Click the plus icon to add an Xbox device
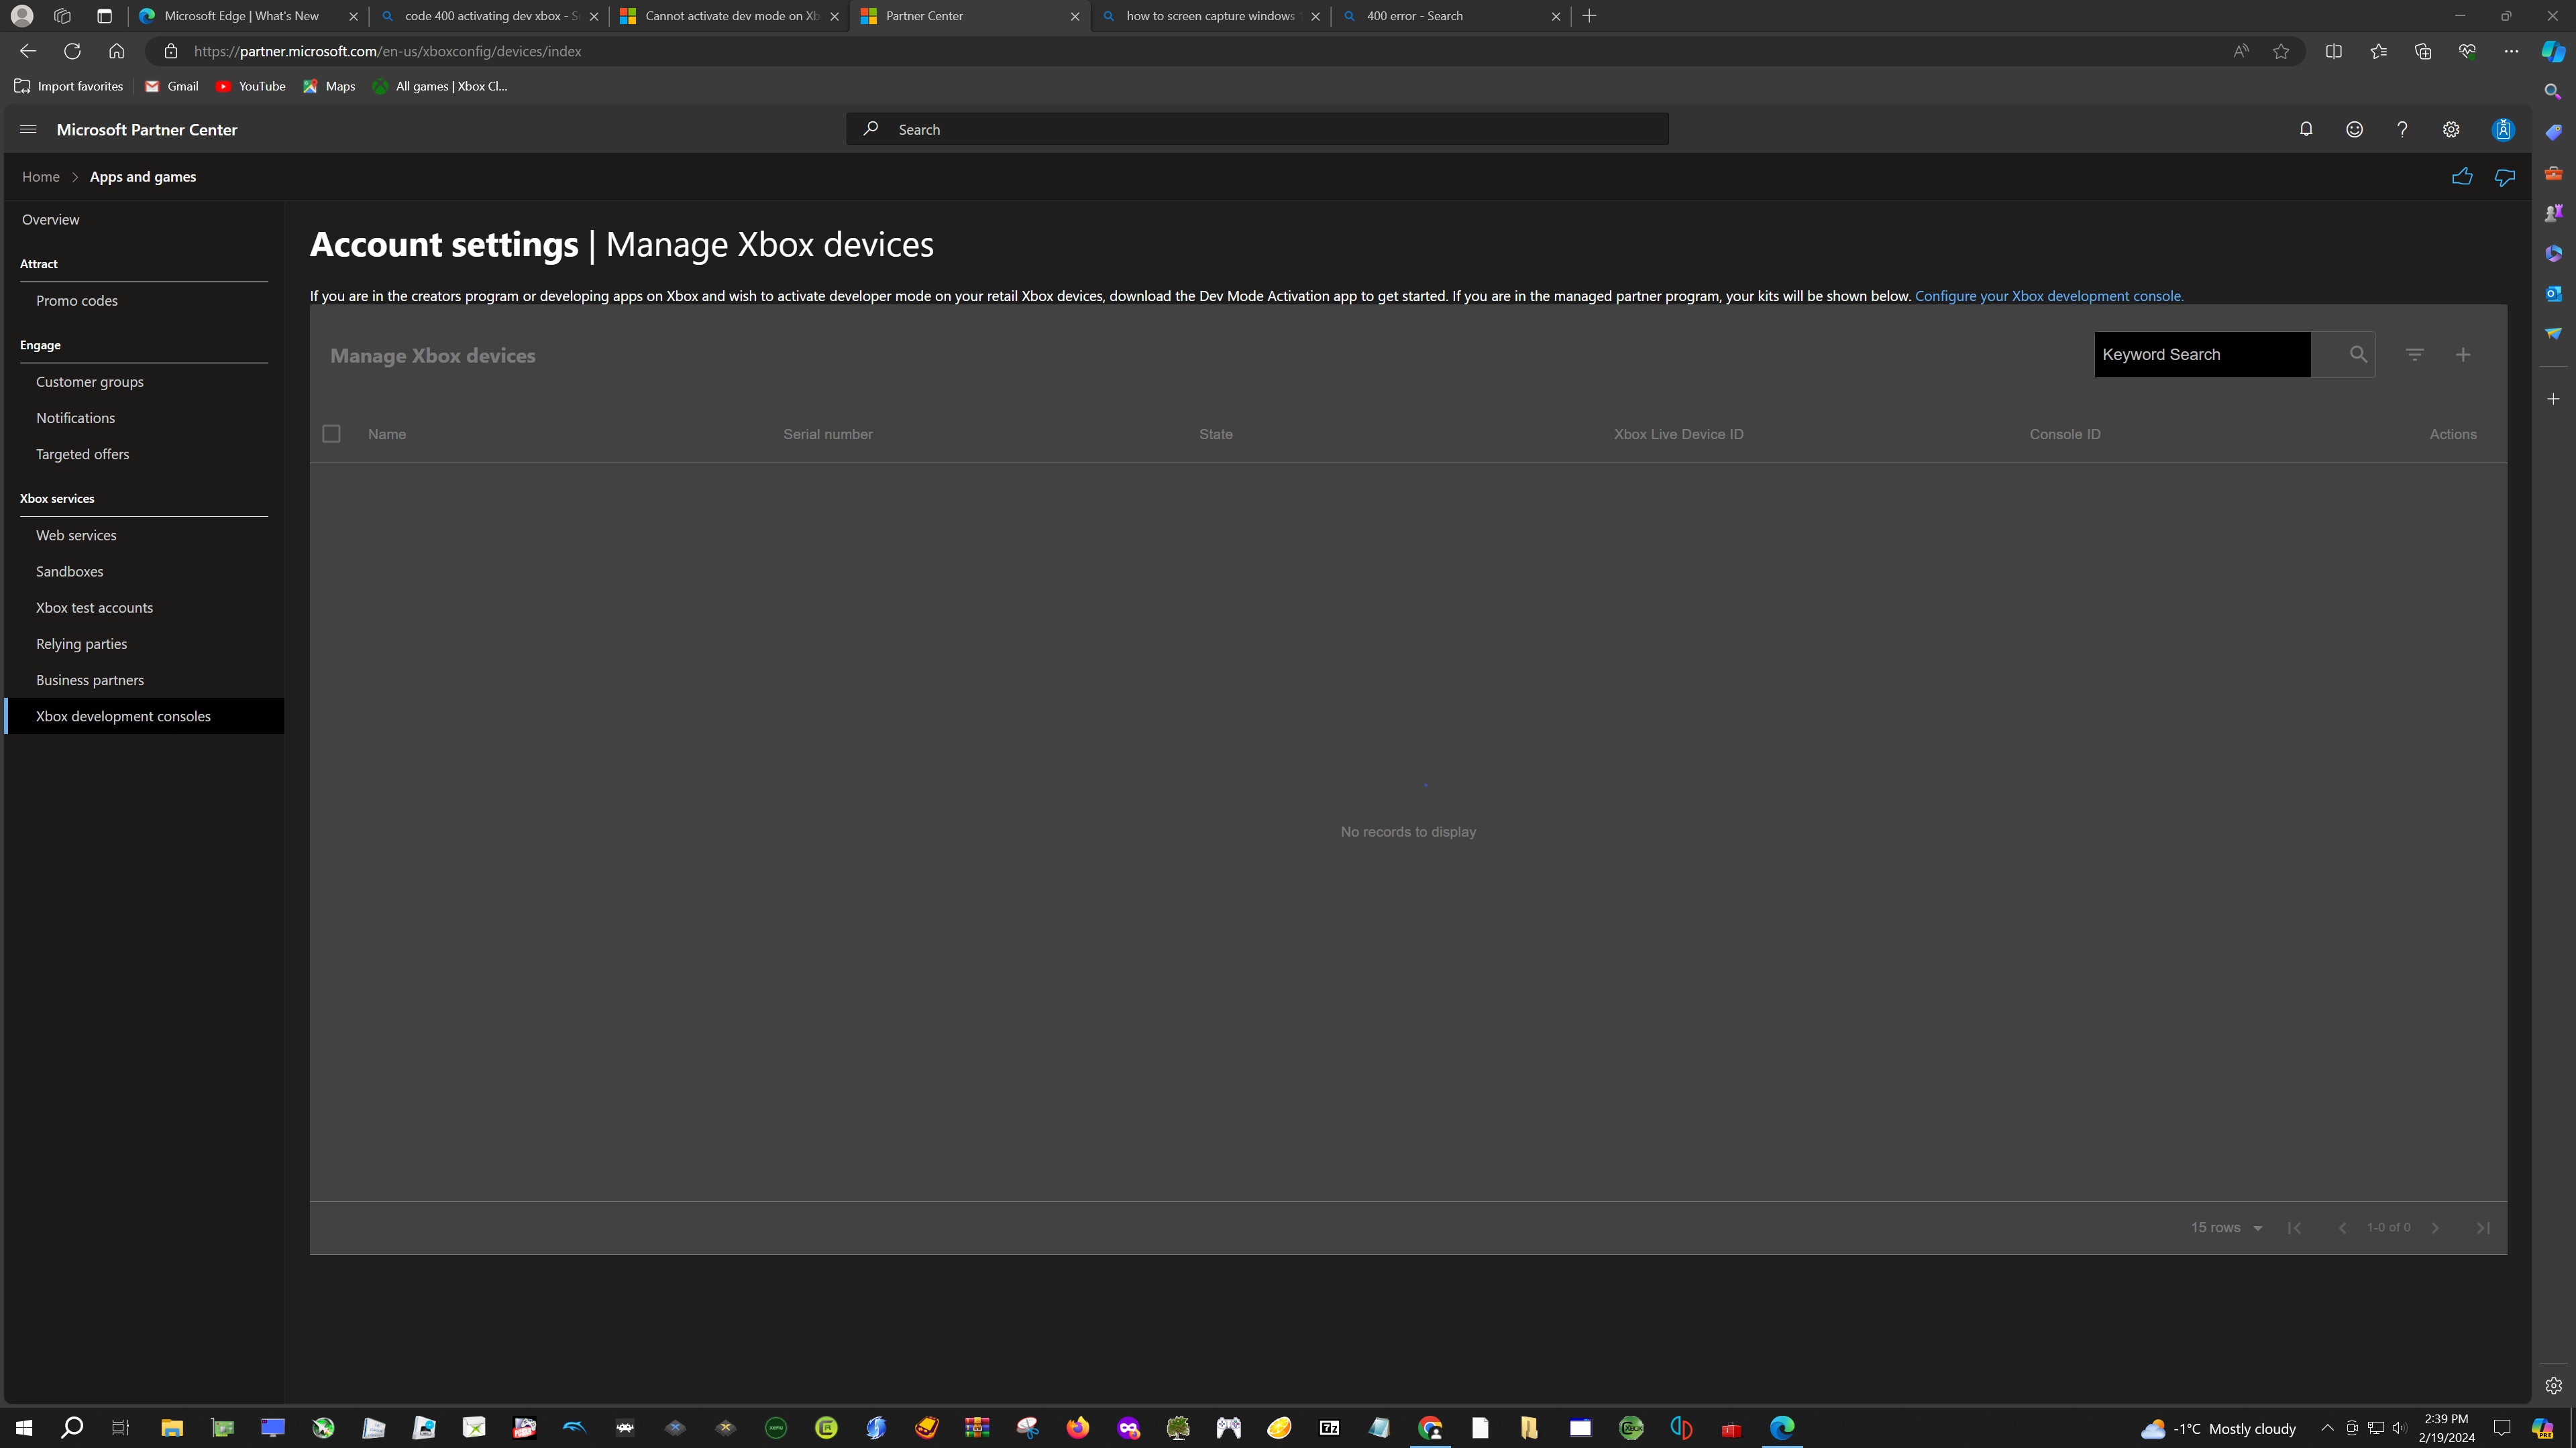Image resolution: width=2576 pixels, height=1448 pixels. click(2463, 355)
